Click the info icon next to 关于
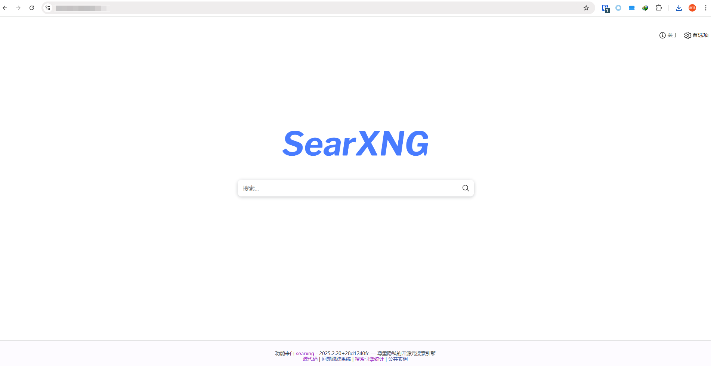 (662, 35)
